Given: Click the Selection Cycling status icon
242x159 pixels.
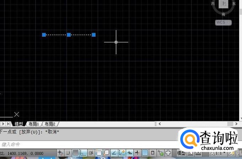Looking at the screenshot, I should click(161, 153).
